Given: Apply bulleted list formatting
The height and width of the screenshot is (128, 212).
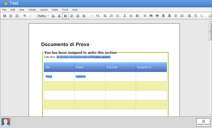Looking at the screenshot, I should click(x=131, y=16).
